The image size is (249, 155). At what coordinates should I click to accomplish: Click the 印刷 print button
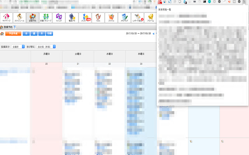tap(49, 34)
